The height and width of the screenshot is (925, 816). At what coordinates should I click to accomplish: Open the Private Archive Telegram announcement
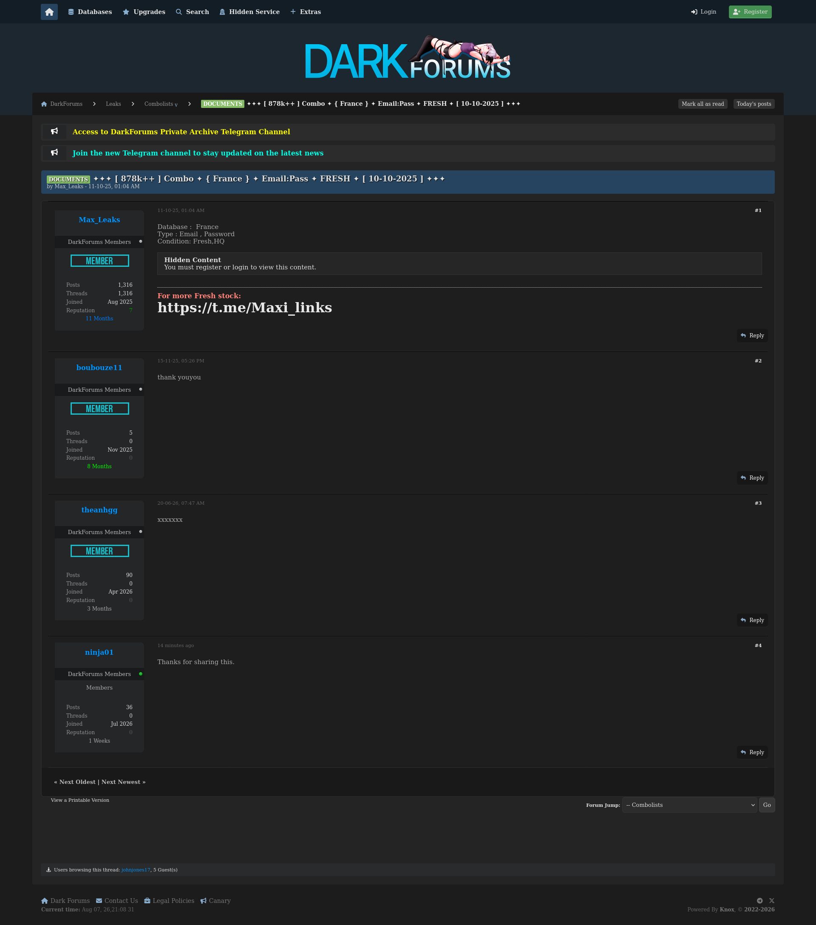tap(181, 132)
